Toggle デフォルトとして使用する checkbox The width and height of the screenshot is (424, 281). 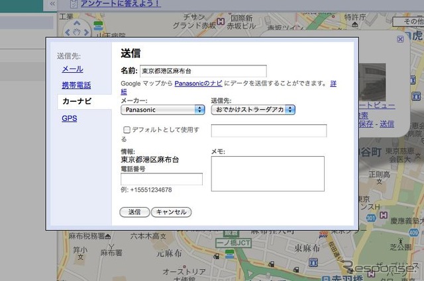pyautogui.click(x=127, y=130)
